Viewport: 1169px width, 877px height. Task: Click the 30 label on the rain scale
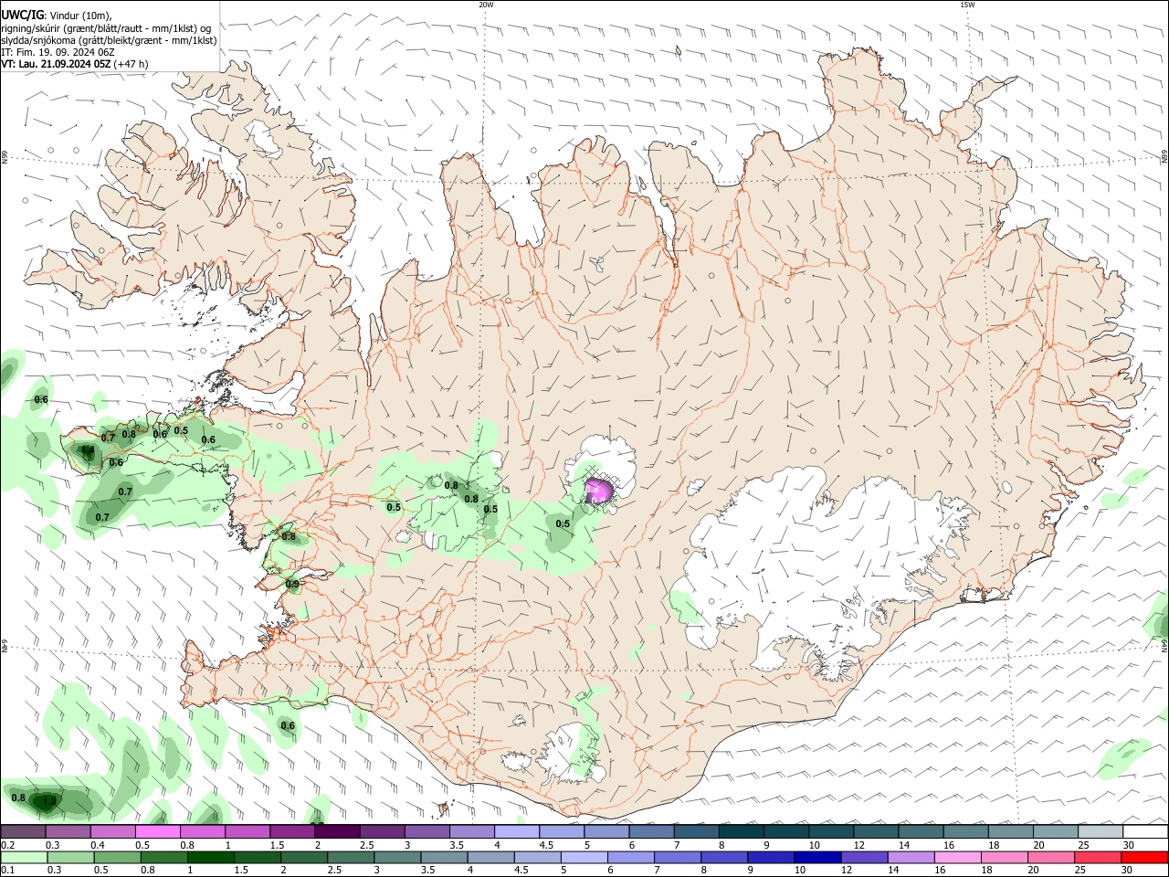click(1127, 870)
